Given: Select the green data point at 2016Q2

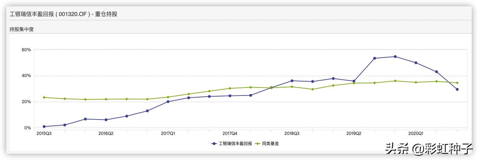Looking at the screenshot, I should tap(106, 99).
